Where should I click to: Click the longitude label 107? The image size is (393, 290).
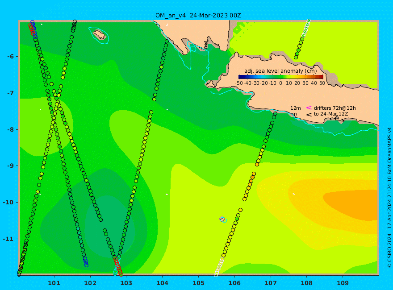click(271, 283)
